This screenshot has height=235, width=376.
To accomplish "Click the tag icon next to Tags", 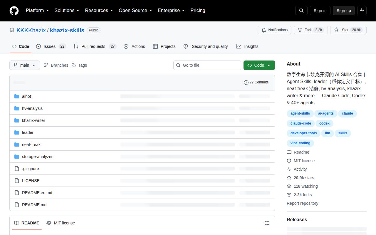I will click(x=74, y=65).
